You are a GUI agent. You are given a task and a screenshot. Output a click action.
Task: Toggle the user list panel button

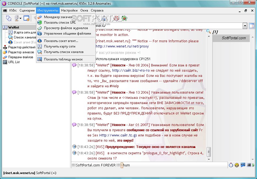[251, 26]
